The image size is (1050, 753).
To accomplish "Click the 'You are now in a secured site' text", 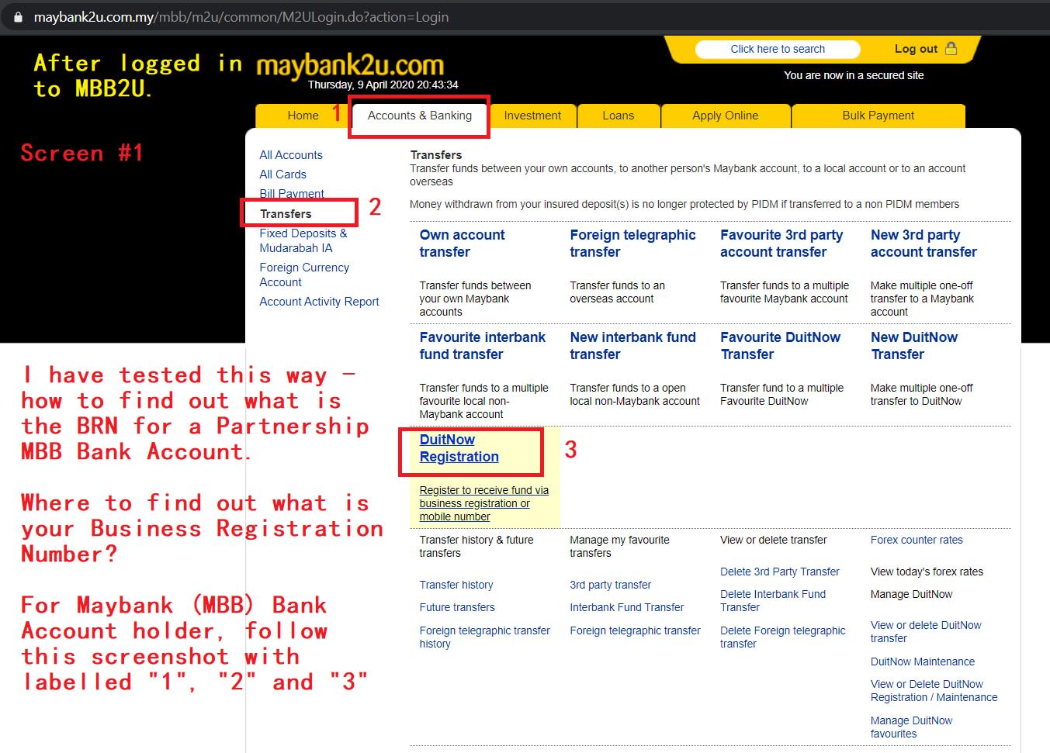I will pos(854,75).
